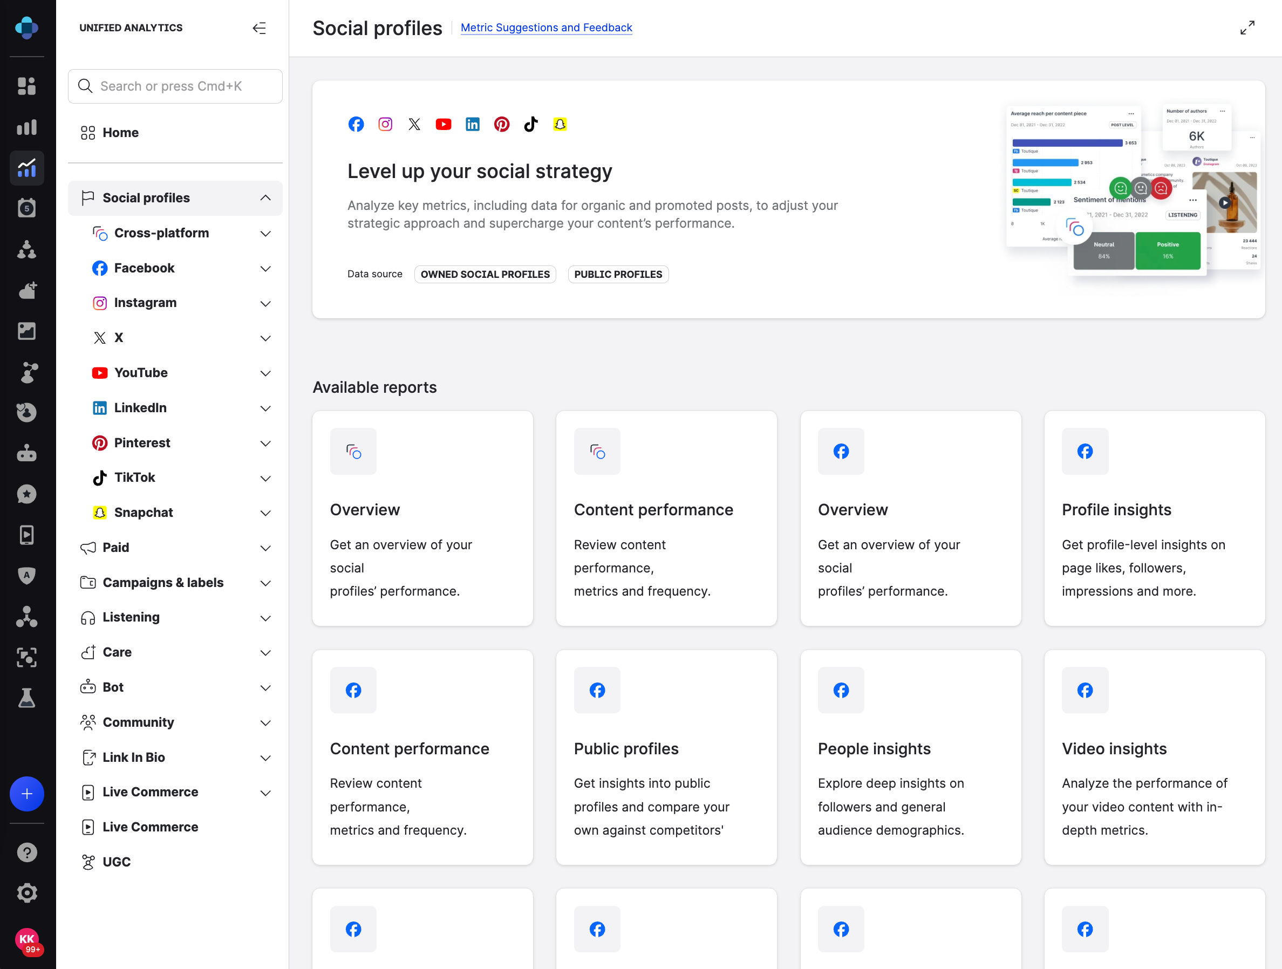1282x969 pixels.
Task: Select the community people icon in left rail
Action: click(x=26, y=250)
